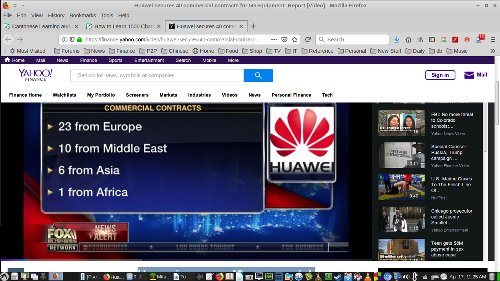Click the blue magnifier search button
The width and height of the screenshot is (500, 281).
click(x=258, y=75)
